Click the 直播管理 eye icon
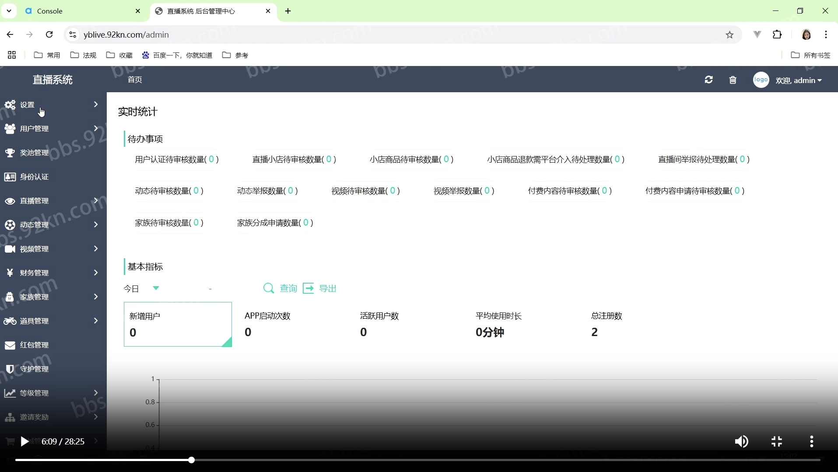This screenshot has height=472, width=838. [10, 201]
